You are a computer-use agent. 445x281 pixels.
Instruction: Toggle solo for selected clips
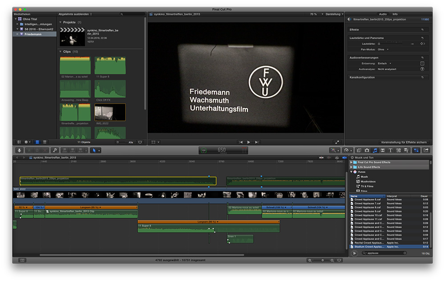point(337,157)
